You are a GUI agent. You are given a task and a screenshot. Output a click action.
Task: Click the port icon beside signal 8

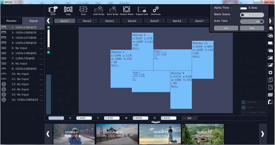[4, 63]
